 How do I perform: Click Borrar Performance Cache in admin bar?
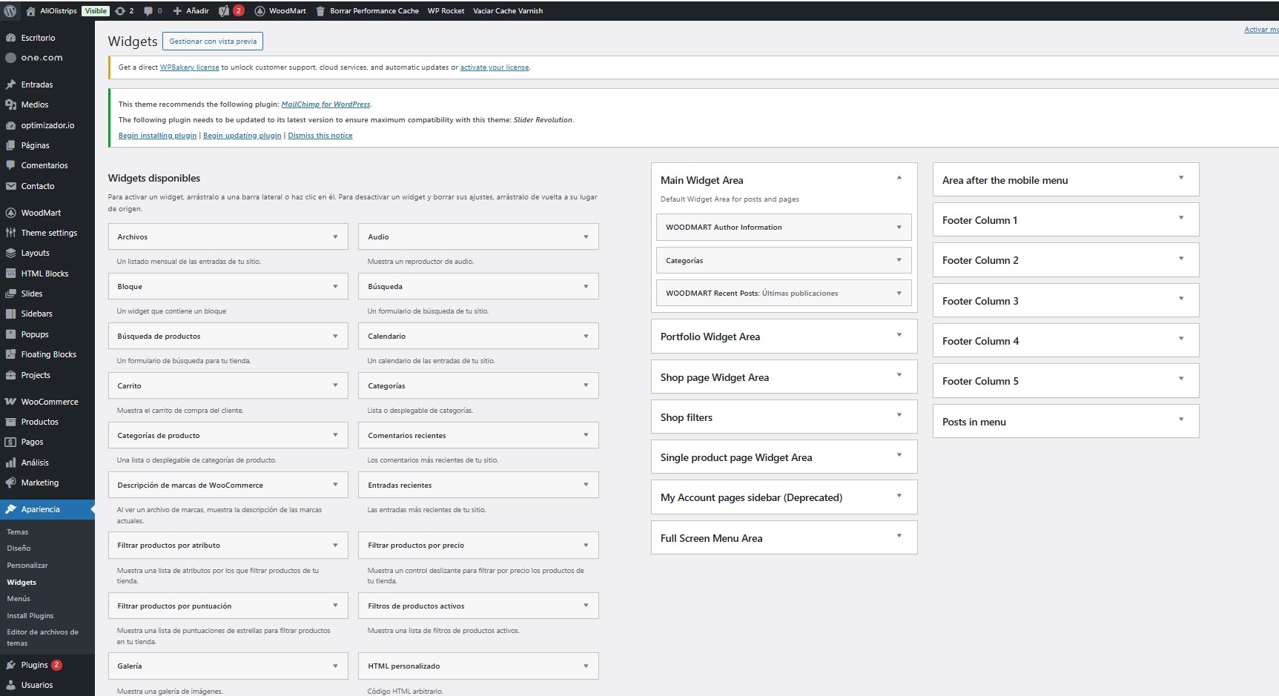[x=374, y=11]
